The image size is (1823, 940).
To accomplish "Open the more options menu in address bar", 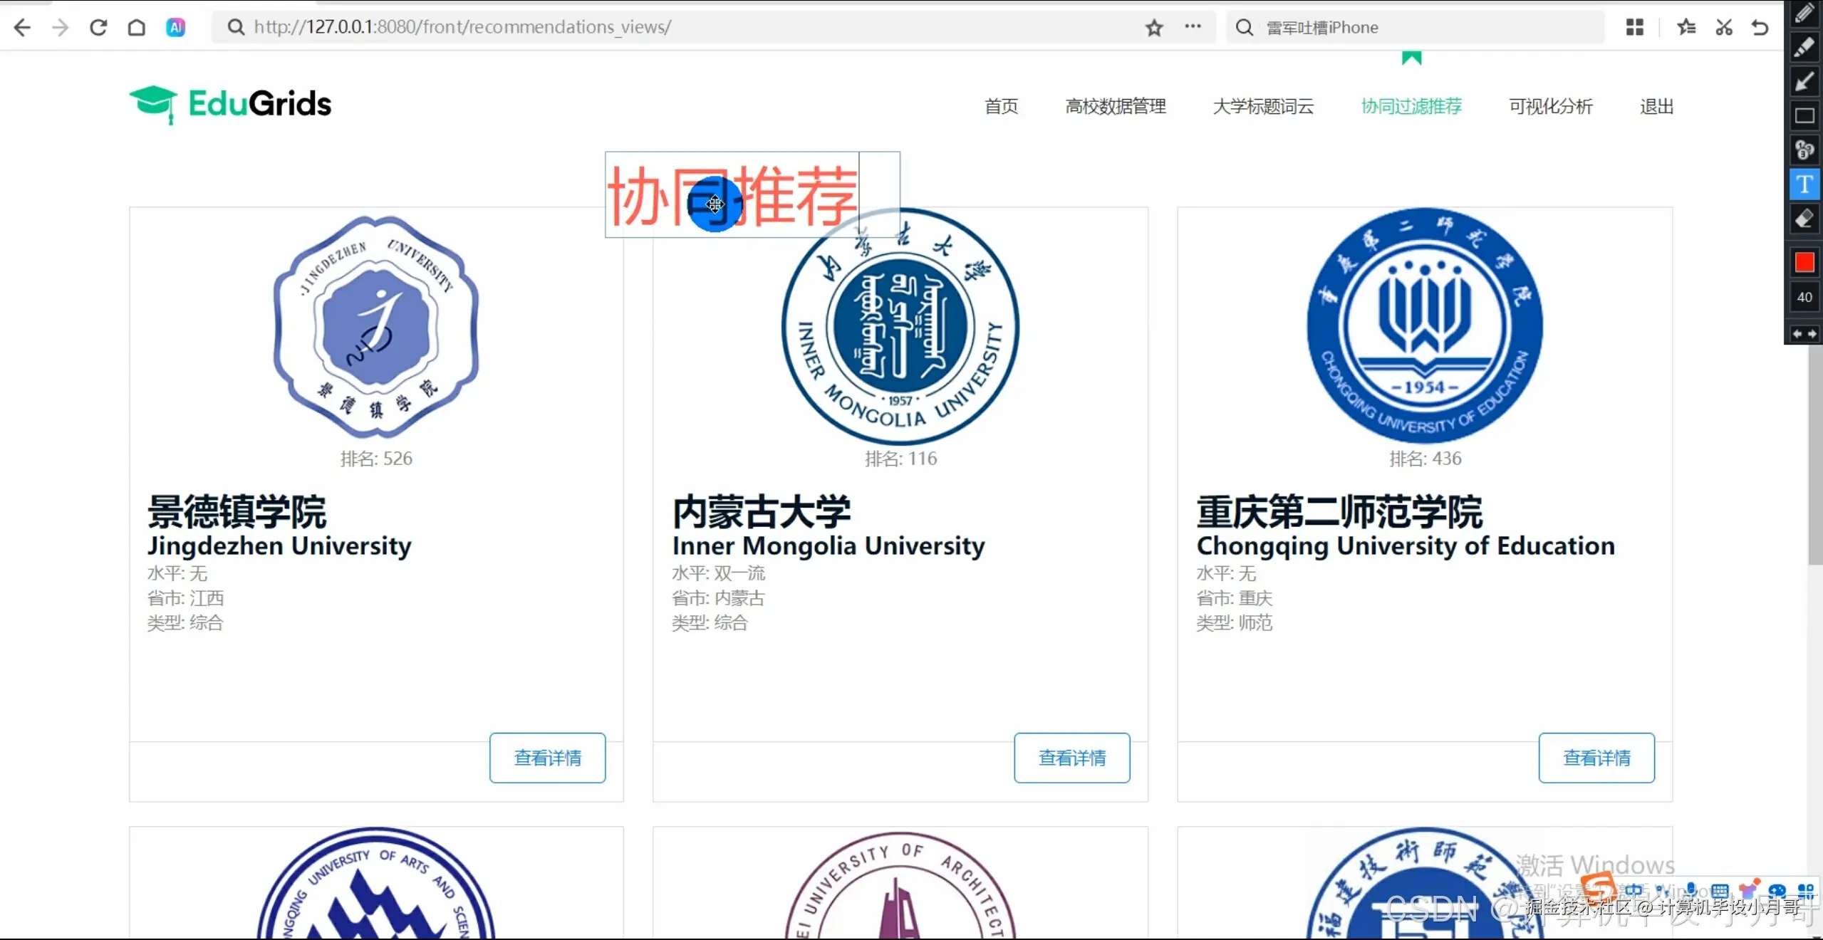I will (x=1194, y=27).
